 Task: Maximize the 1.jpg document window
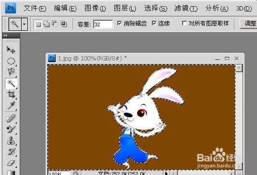tap(227, 58)
